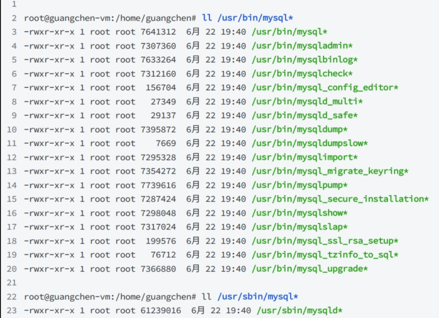Click command argument /usr/sbin/mysql* on line 22
Image resolution: width=439 pixels, height=318 pixels.
coord(258,297)
